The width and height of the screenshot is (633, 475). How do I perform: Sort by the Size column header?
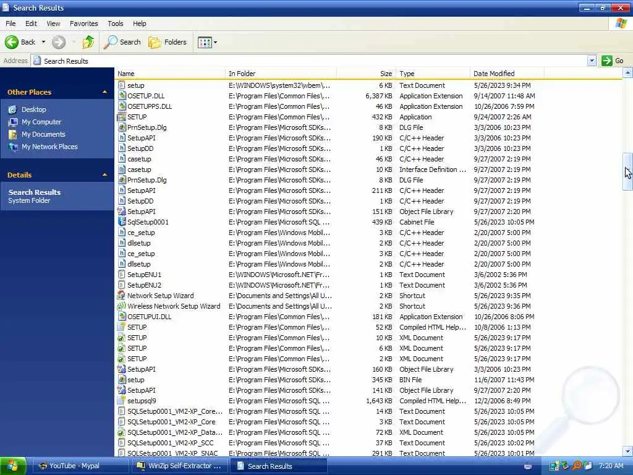[366, 74]
